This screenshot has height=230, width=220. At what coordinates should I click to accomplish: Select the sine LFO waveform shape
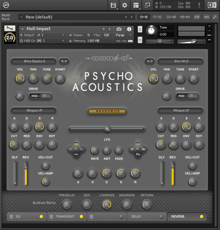(76, 144)
